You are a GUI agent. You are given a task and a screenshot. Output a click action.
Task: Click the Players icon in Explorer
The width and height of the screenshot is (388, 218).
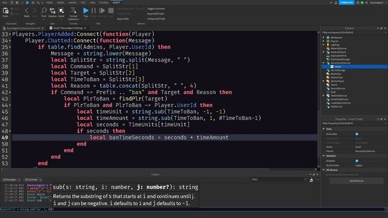[x=328, y=41]
